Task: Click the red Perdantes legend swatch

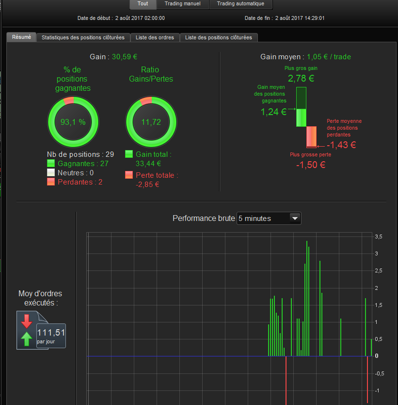Action: 51,182
